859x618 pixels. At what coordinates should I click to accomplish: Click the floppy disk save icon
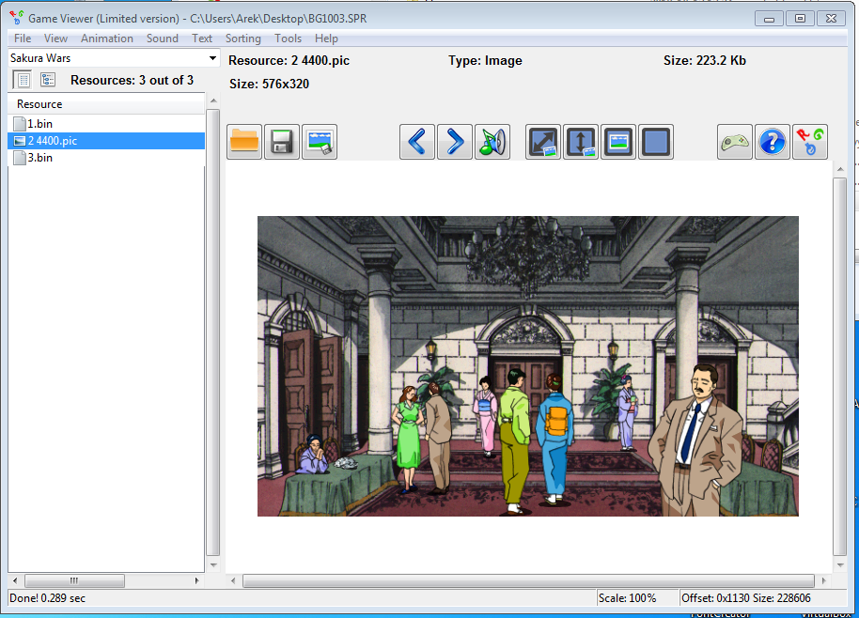coord(282,142)
